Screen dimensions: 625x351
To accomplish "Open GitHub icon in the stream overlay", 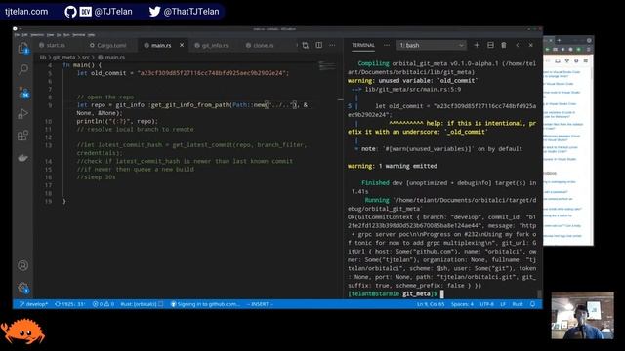I will pyautogui.click(x=70, y=12).
